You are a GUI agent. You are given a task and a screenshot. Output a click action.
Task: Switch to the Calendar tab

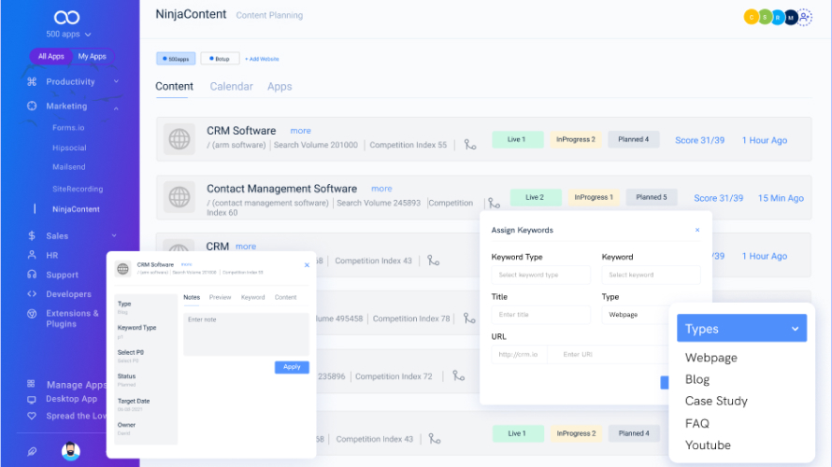pyautogui.click(x=231, y=87)
